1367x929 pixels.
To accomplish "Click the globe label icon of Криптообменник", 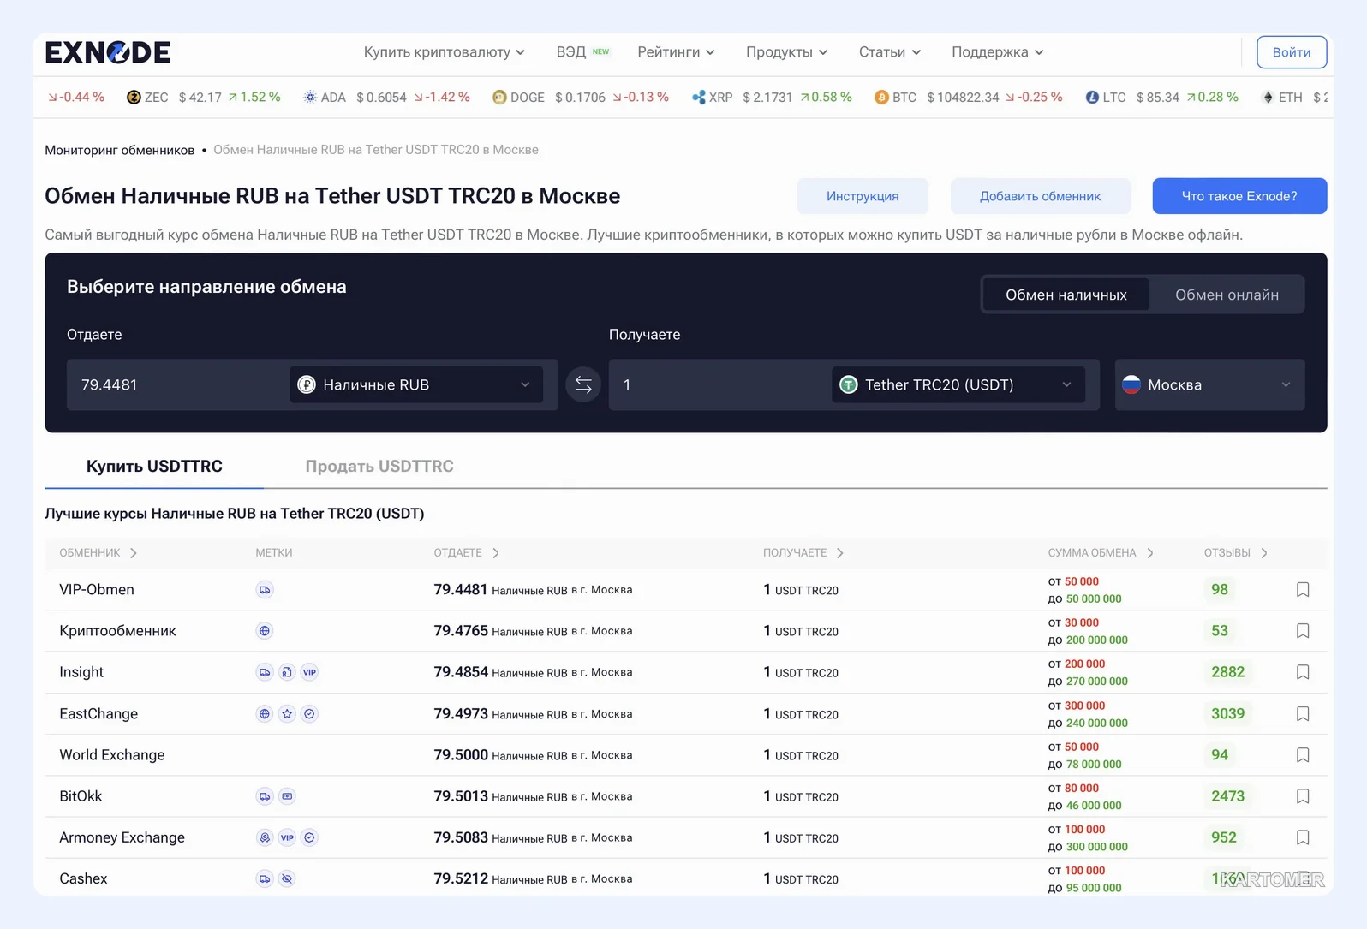I will click(x=265, y=631).
